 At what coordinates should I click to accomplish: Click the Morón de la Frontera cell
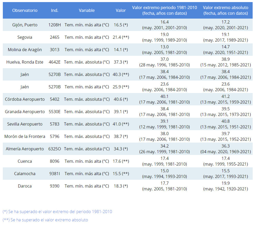25,137
